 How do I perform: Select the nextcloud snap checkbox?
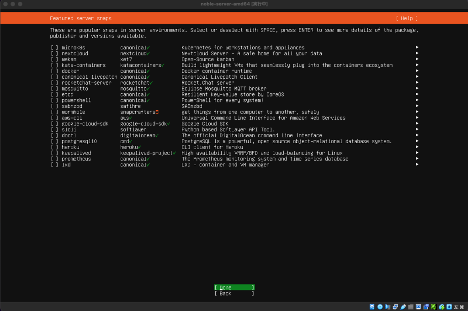tap(54, 54)
